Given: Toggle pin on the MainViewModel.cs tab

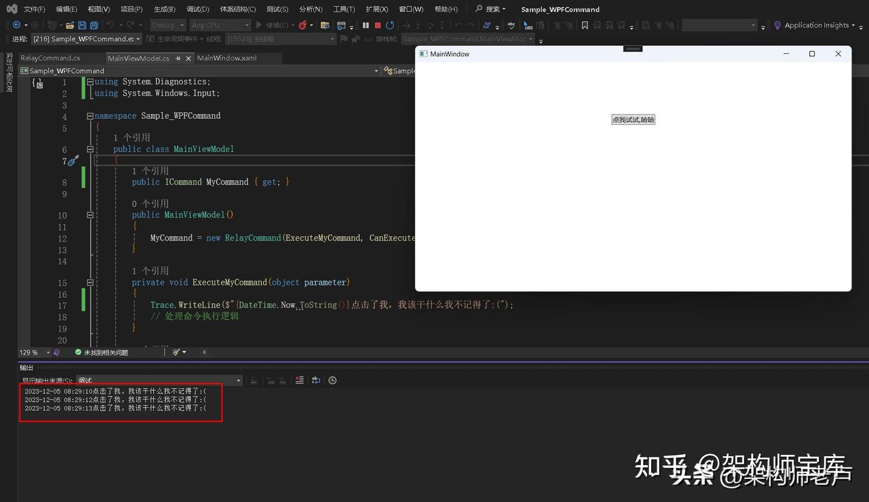Looking at the screenshot, I should pyautogui.click(x=178, y=59).
